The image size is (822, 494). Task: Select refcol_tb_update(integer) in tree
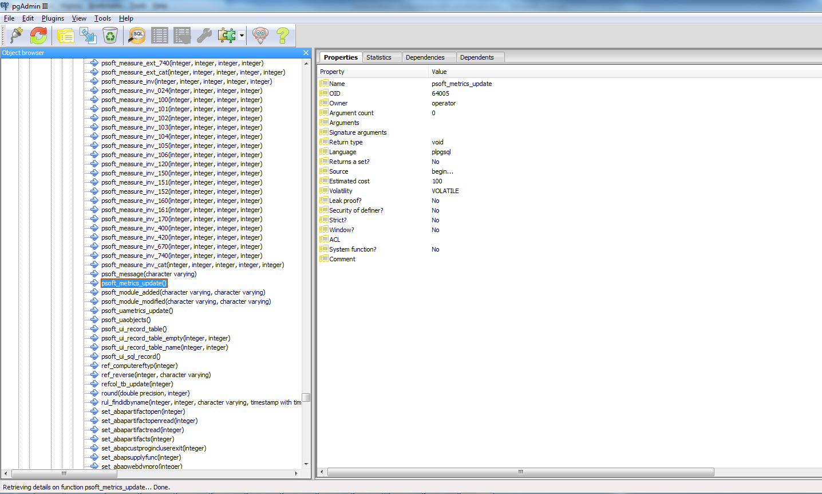(x=137, y=384)
